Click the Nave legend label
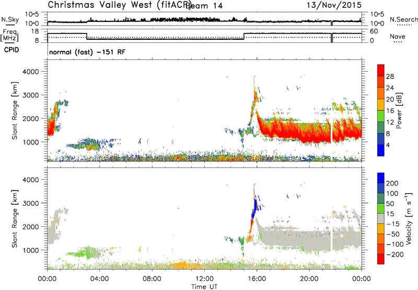This screenshot has height=290, width=418. click(398, 37)
